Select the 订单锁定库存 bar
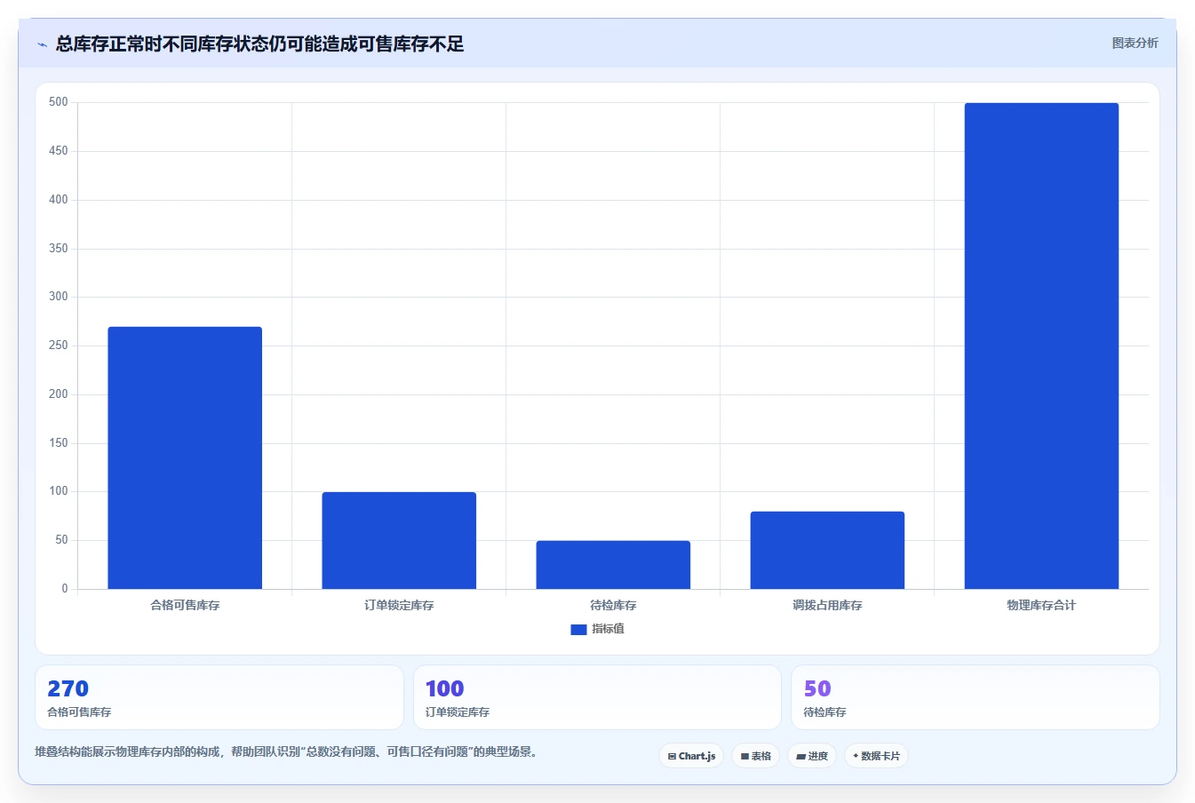The height and width of the screenshot is (803, 1195). click(399, 540)
